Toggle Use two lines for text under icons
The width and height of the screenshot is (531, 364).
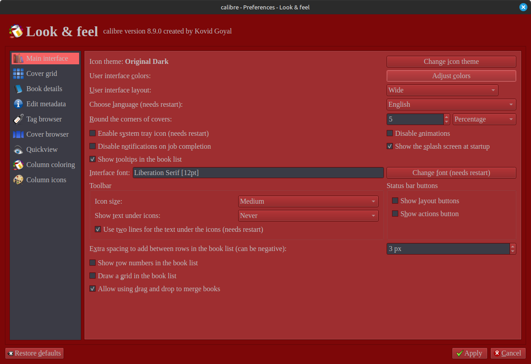[98, 230]
